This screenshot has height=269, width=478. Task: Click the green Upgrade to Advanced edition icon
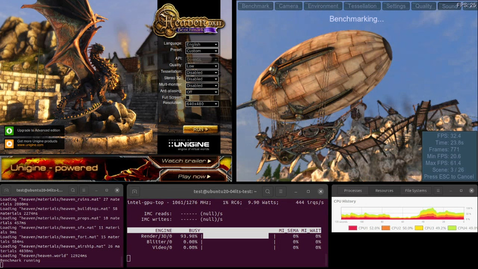(x=9, y=131)
